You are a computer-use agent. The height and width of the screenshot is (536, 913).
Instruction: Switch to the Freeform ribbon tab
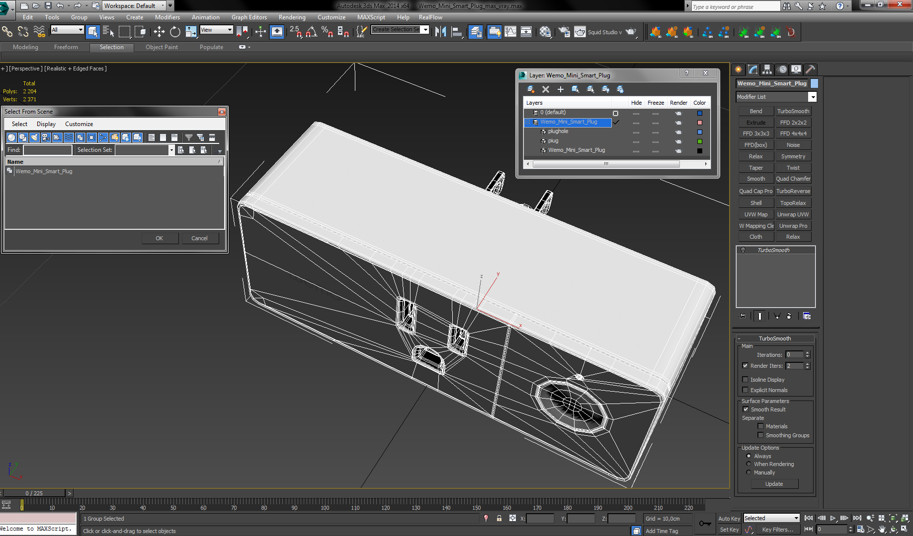click(66, 47)
